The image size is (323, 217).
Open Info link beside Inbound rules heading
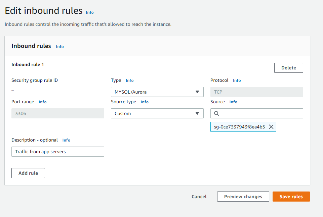pyautogui.click(x=60, y=47)
